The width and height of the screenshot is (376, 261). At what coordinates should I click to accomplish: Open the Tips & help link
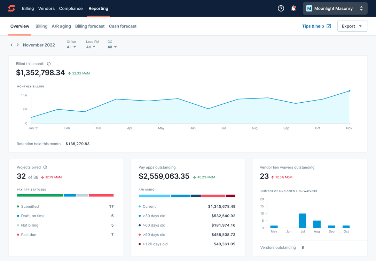pyautogui.click(x=313, y=26)
